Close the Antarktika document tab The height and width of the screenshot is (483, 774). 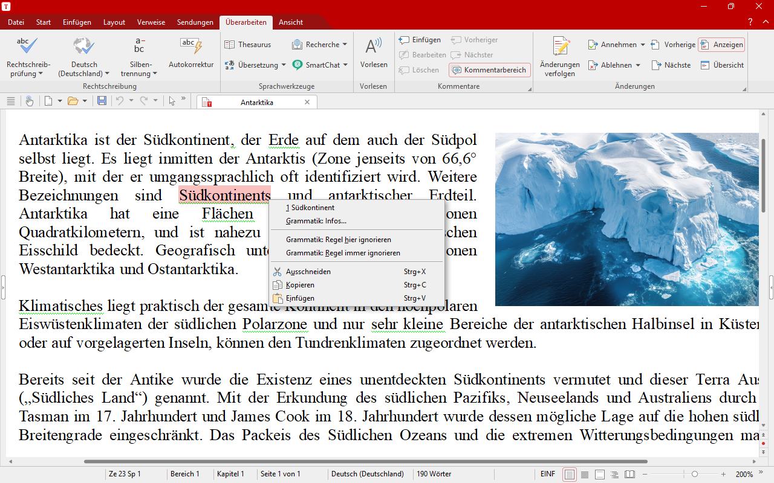(308, 102)
